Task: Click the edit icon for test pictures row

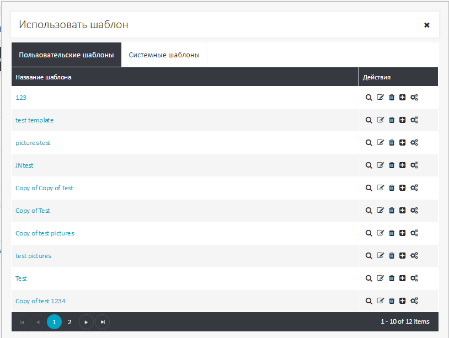Action: pyautogui.click(x=380, y=256)
